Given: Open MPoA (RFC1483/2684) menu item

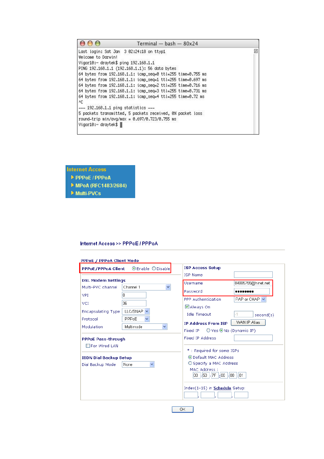Looking at the screenshot, I should click(x=101, y=186).
